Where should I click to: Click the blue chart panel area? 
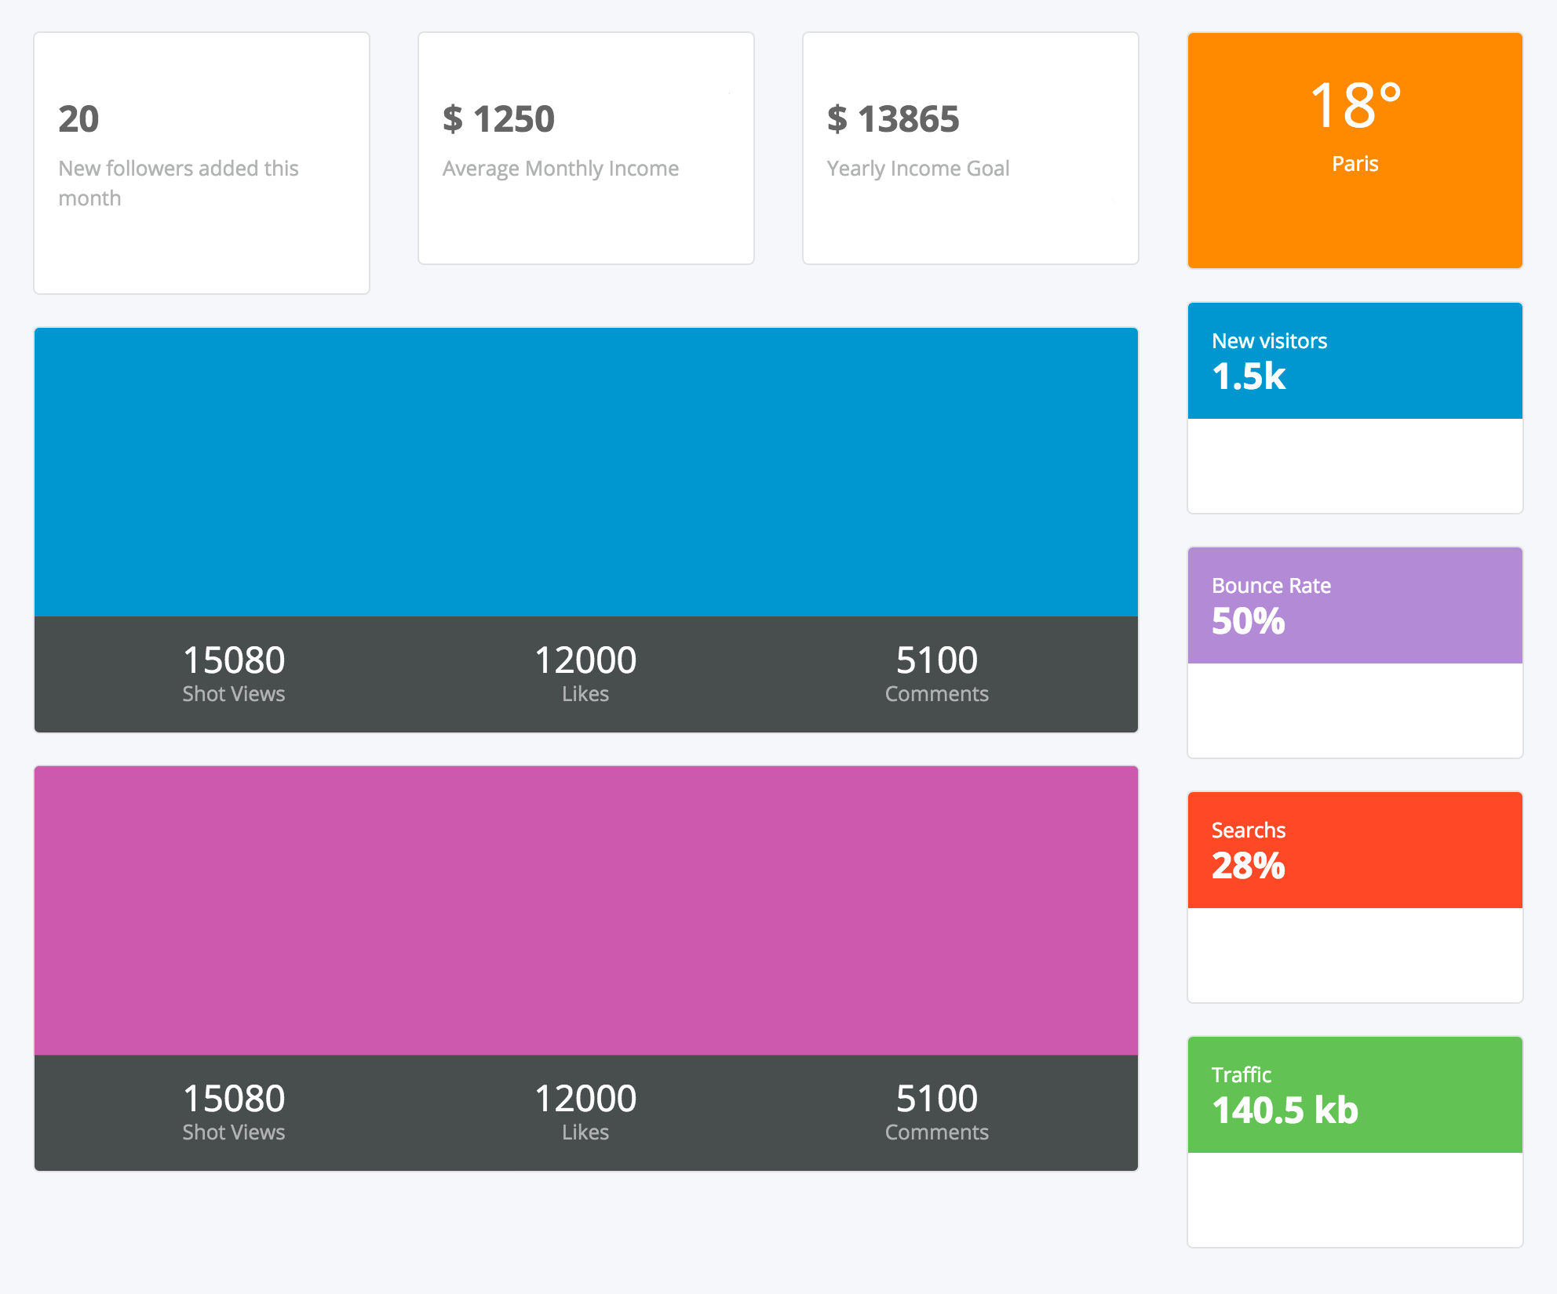coord(585,472)
